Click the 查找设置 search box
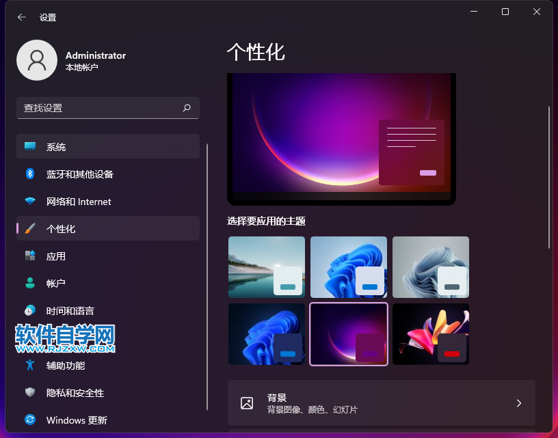Screen dimensions: 558x438 [x=108, y=108]
